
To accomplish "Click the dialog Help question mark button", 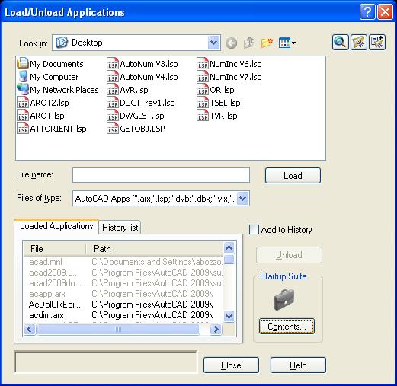I will click(x=367, y=12).
